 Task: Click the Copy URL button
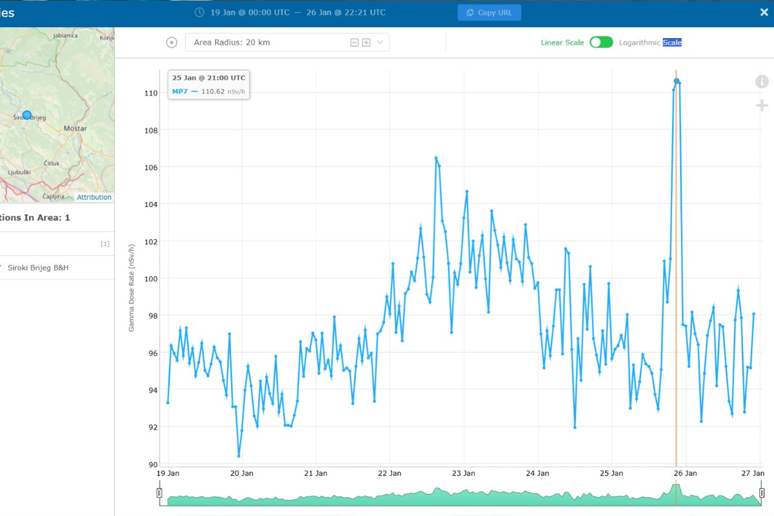490,13
